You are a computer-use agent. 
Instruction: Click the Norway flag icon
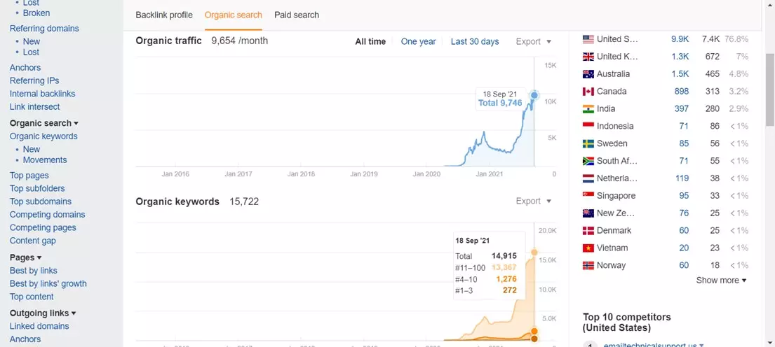588,266
